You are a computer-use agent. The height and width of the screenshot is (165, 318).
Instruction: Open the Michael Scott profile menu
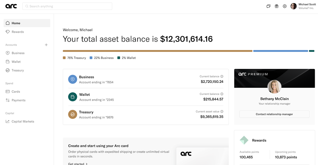click(x=302, y=6)
